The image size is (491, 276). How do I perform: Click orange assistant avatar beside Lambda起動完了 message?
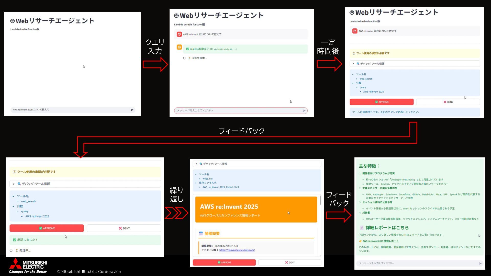[x=179, y=47]
